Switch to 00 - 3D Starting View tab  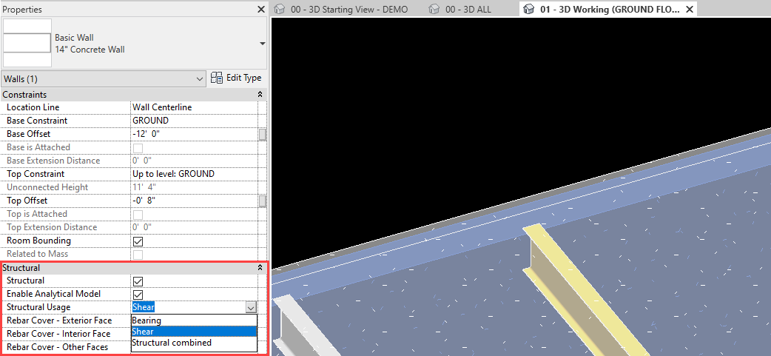[x=349, y=9]
